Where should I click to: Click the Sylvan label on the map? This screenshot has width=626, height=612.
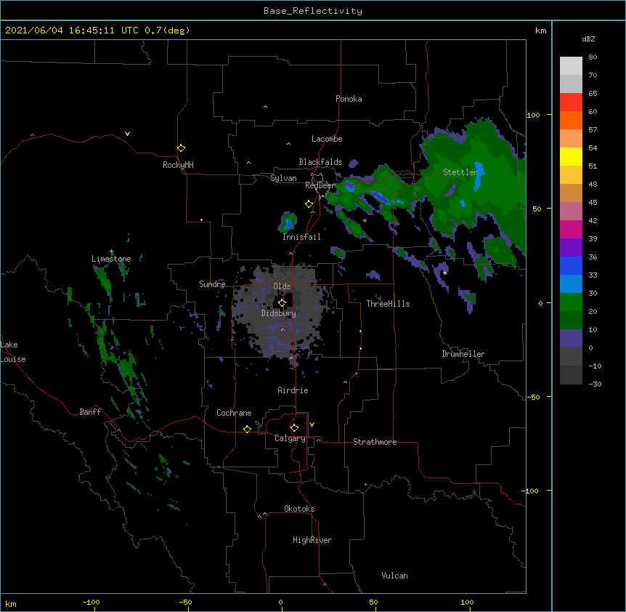click(283, 178)
